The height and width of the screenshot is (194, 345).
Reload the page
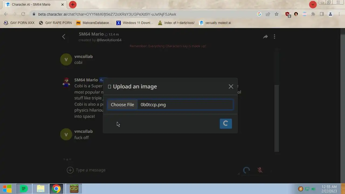pos(23,14)
